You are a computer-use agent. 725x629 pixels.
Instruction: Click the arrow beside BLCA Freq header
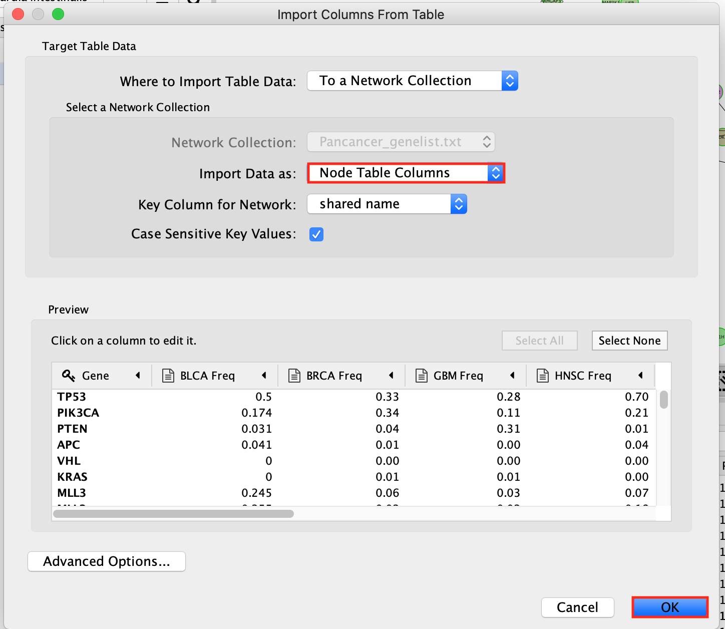[264, 376]
